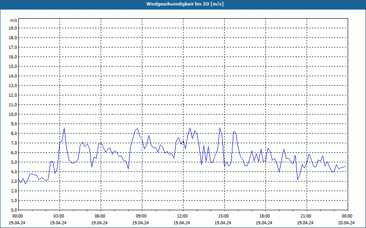
Task: Click the 19,0 y-axis label
Action: coord(13,28)
